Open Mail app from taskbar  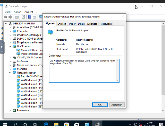[77, 124]
